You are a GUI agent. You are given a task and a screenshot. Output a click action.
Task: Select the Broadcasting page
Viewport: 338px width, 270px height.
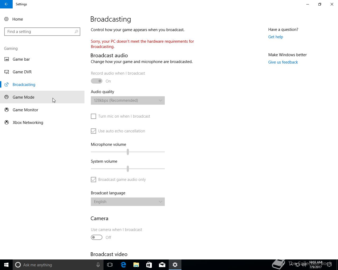pyautogui.click(x=42, y=85)
